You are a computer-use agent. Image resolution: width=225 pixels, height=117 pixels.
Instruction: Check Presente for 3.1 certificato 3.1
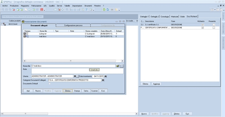coord(214,25)
